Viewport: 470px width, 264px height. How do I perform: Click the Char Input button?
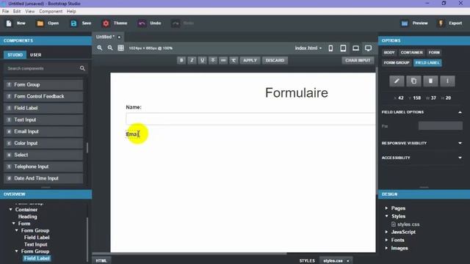pyautogui.click(x=358, y=60)
